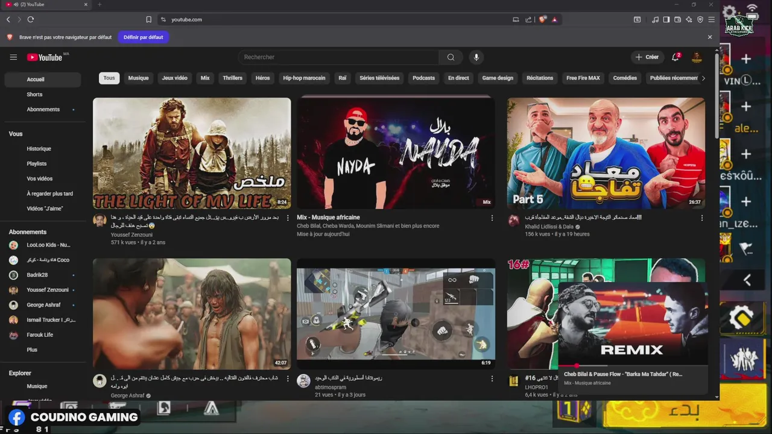Open the music note playlist icon in toolbar
The width and height of the screenshot is (772, 434).
656,19
